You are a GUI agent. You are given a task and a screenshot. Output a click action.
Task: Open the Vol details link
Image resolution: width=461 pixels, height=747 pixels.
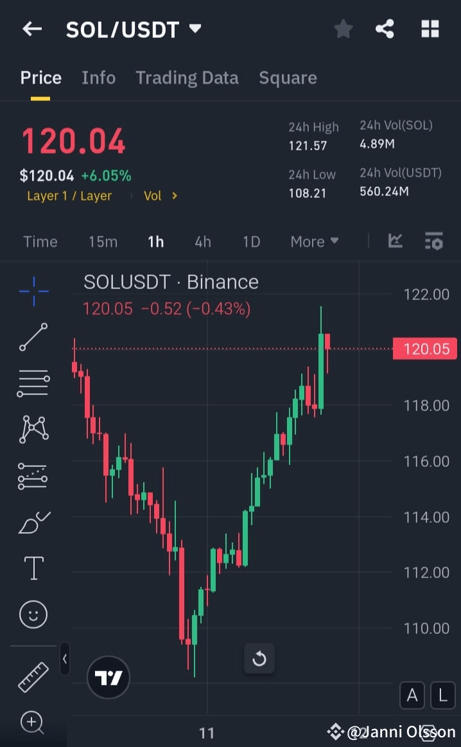coord(159,196)
